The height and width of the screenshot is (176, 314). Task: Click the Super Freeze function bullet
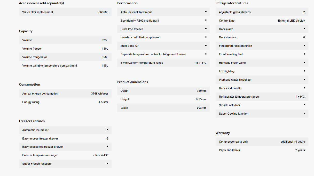point(107,163)
